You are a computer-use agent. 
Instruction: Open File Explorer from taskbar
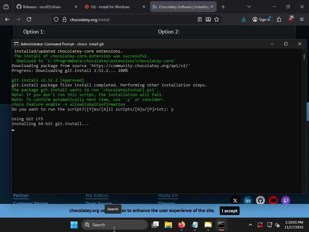168,225
